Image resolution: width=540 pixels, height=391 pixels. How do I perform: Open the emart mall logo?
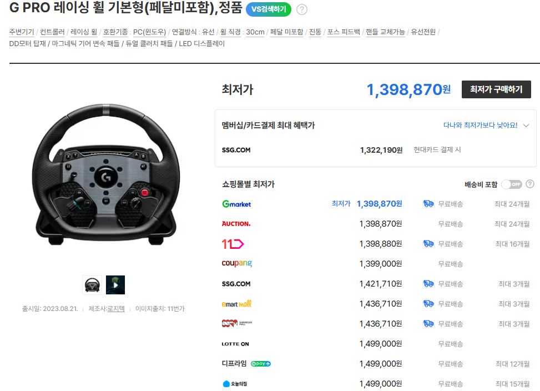pyautogui.click(x=236, y=304)
